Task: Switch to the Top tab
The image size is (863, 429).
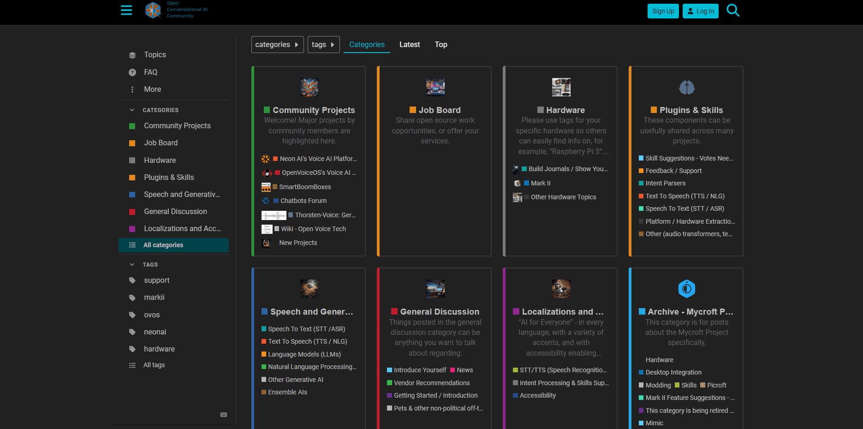Action: [x=441, y=45]
